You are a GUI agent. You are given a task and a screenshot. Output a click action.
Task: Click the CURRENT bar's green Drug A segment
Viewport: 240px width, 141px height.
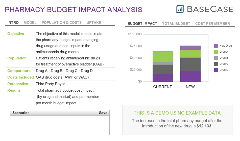pos(163,57)
